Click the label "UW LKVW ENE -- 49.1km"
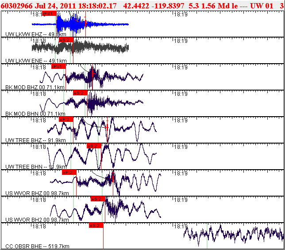The height and width of the screenshot is (250, 285). coord(36,61)
